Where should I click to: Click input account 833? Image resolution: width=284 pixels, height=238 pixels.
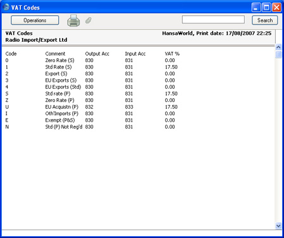(129, 107)
